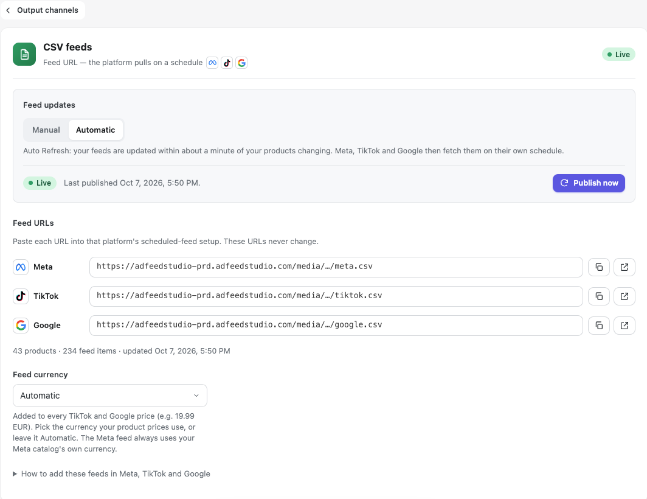Open the Feed currency dropdown

pyautogui.click(x=109, y=396)
